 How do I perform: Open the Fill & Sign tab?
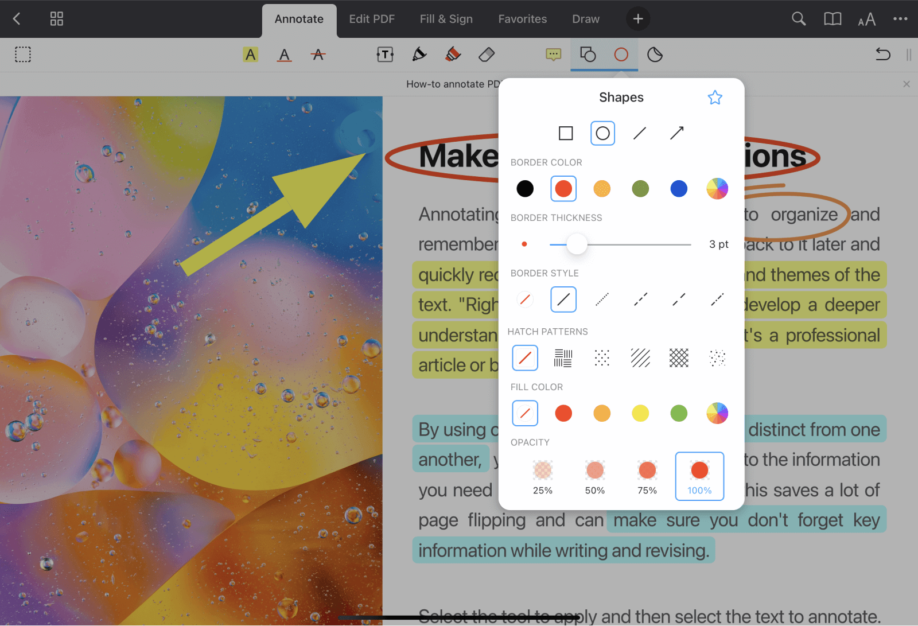coord(446,18)
